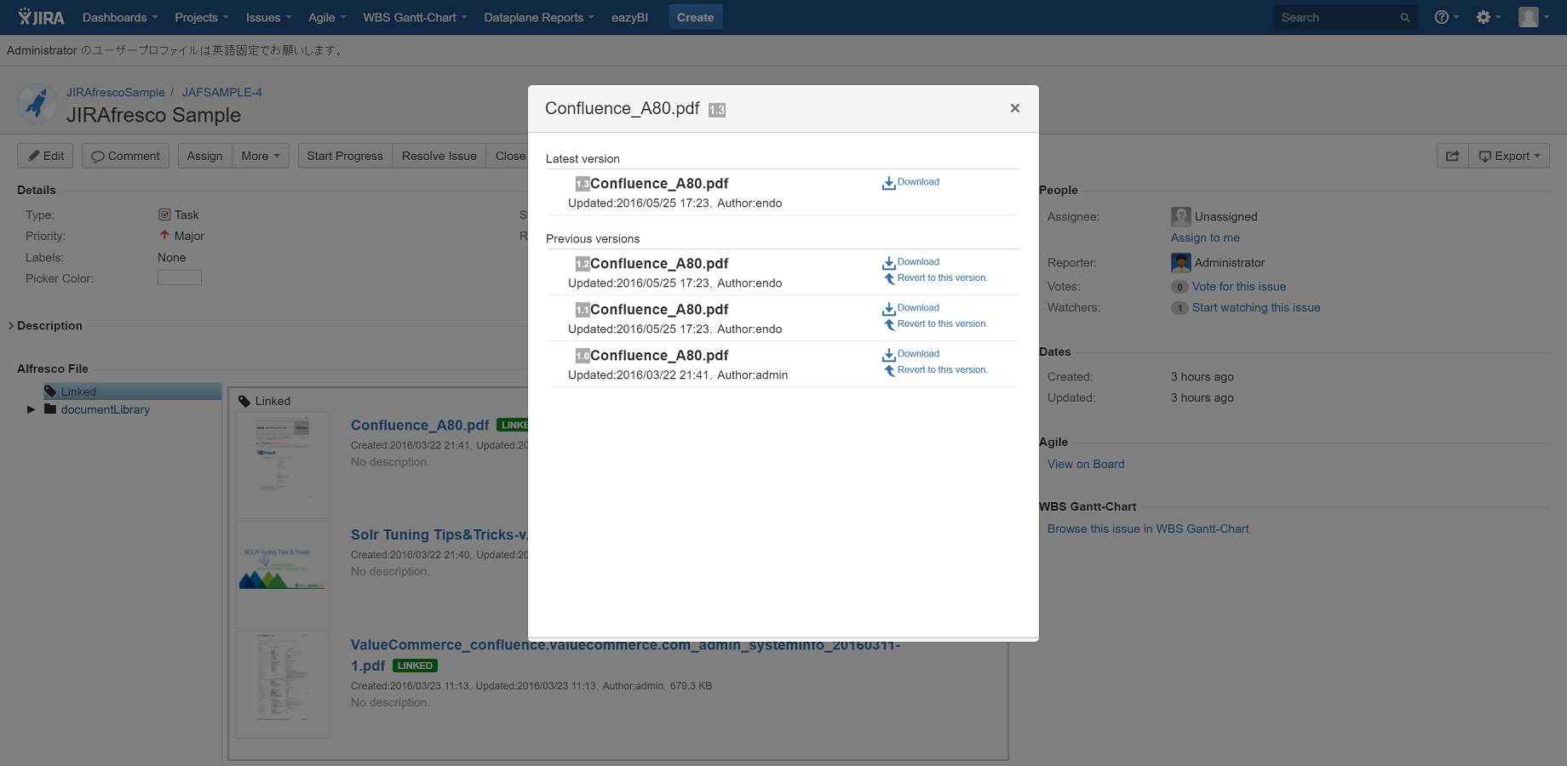Image resolution: width=1567 pixels, height=766 pixels.
Task: Click the share issue icon button
Action: pos(1453,156)
